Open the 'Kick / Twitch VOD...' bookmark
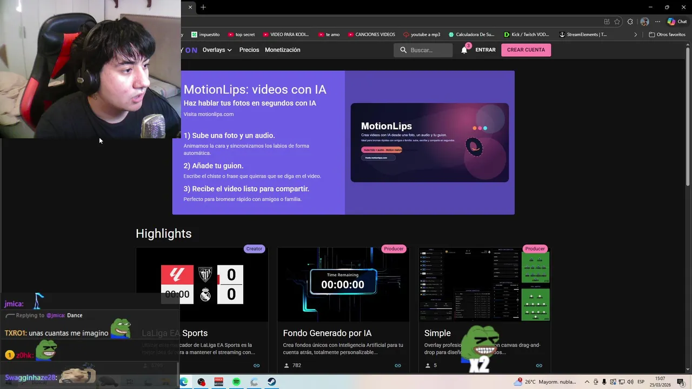The image size is (692, 389). tap(527, 35)
